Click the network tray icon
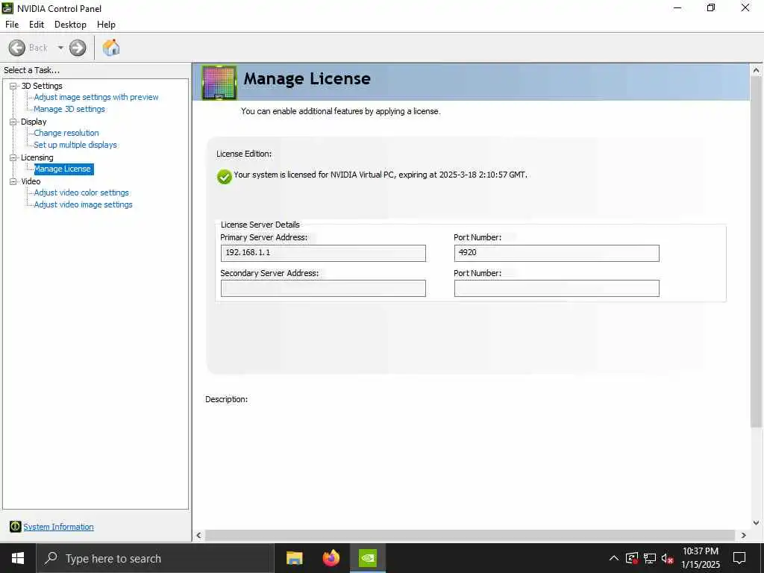 650,558
